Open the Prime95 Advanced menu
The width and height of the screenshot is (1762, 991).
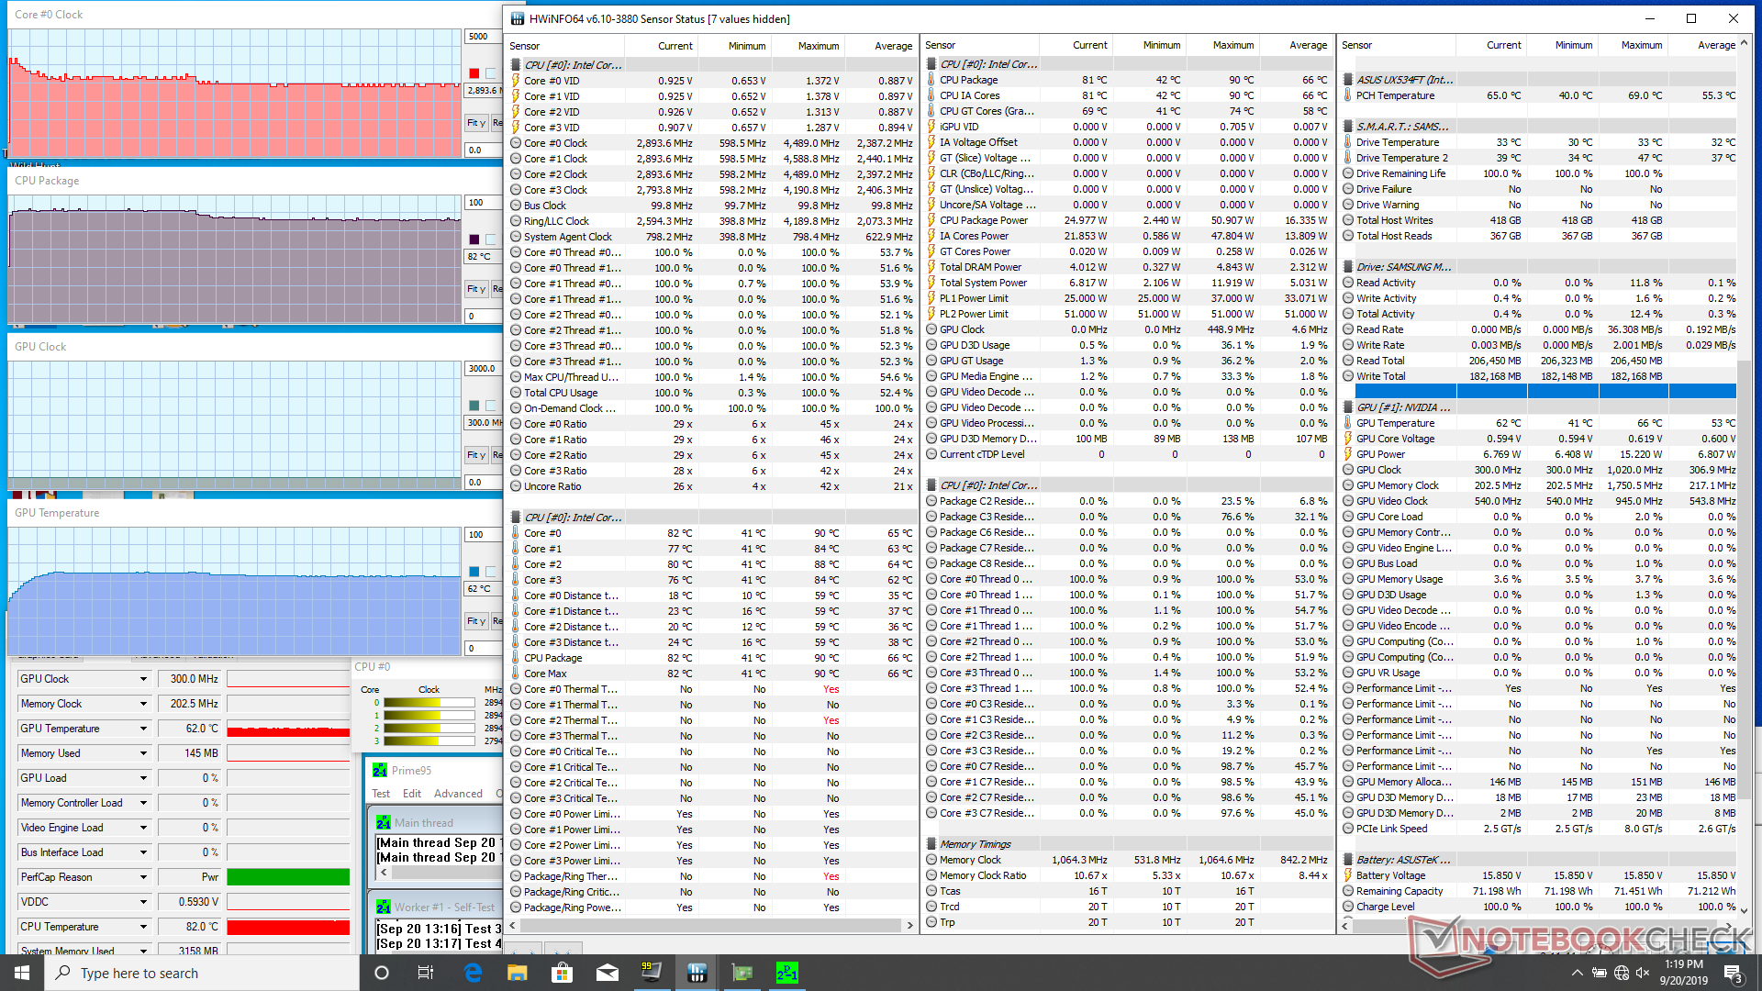pos(458,794)
